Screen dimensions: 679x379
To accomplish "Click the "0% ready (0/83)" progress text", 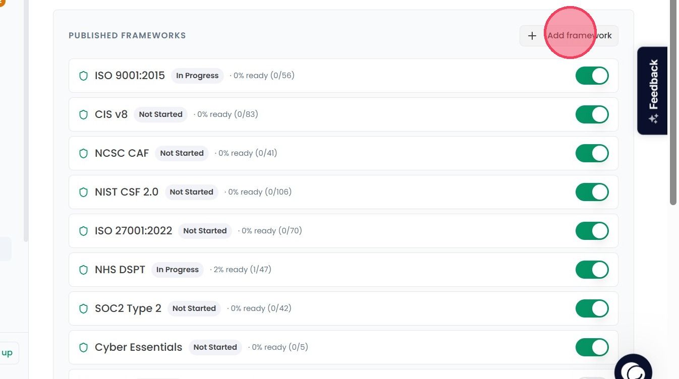I will [228, 114].
